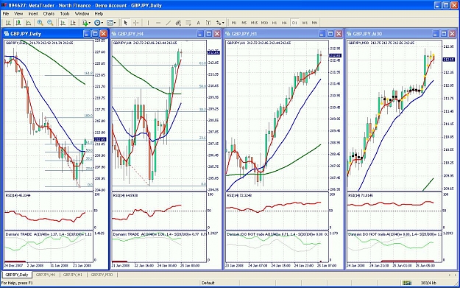Image resolution: width=460 pixels, height=288 pixels.
Task: Switch to M1 timeframe
Action: tap(234, 23)
